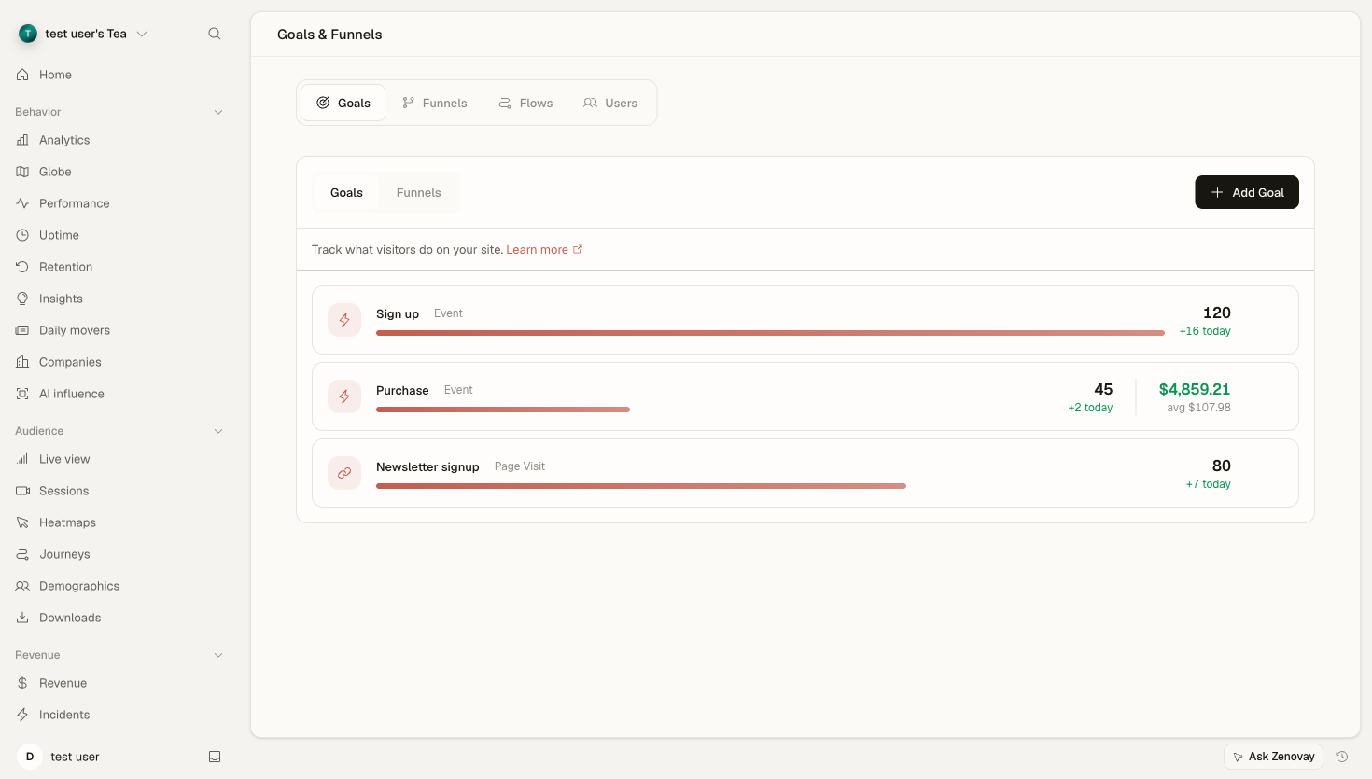
Task: Switch to the Flows tab
Action: [x=525, y=103]
